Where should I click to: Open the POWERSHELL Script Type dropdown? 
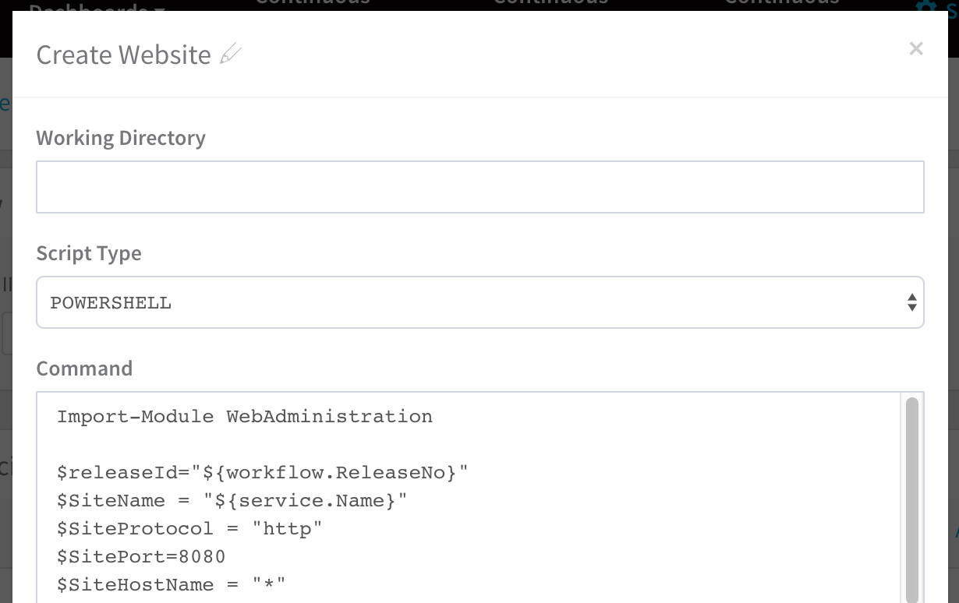(x=480, y=302)
